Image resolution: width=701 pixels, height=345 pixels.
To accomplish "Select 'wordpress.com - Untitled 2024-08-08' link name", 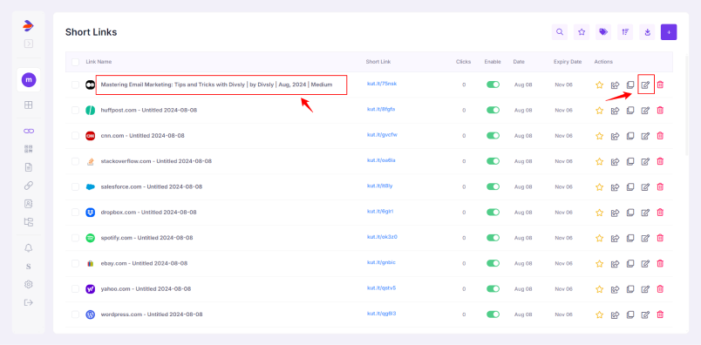I will pyautogui.click(x=152, y=315).
